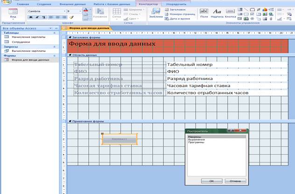The width and height of the screenshot is (295, 194).
Task: Select the Кнопка11 button on form
Action: [119, 139]
